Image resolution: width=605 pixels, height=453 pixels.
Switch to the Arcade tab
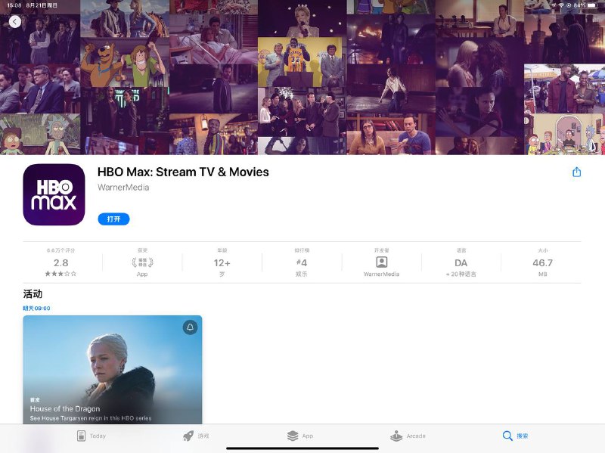tap(408, 436)
